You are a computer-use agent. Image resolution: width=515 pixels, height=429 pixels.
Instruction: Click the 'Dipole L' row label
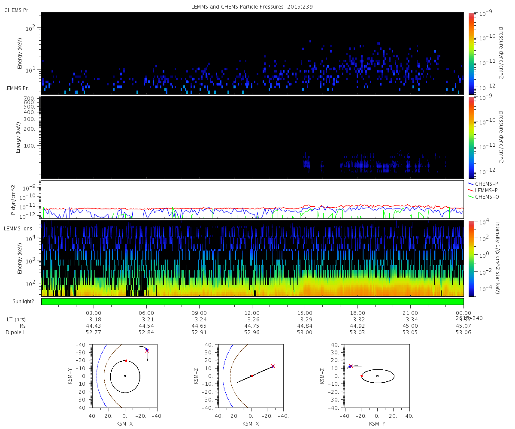[17, 332]
